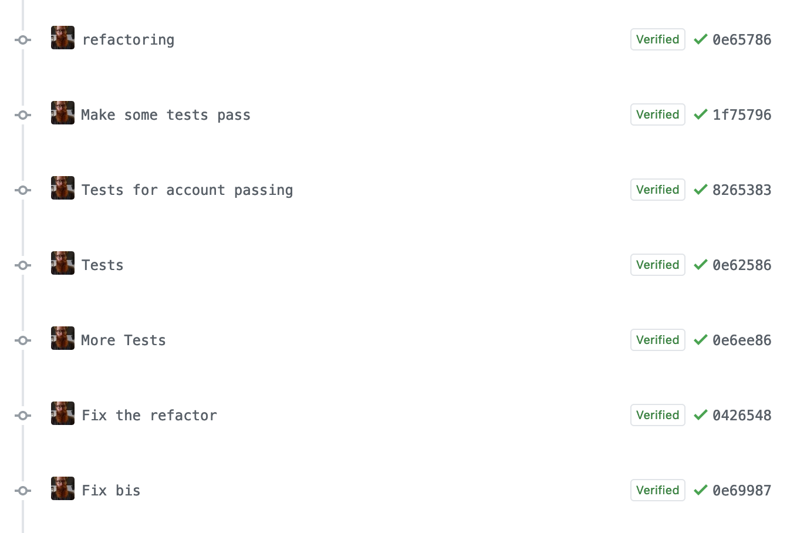The image size is (797, 533).
Task: Open the author avatar beside More Tests
Action: point(63,338)
